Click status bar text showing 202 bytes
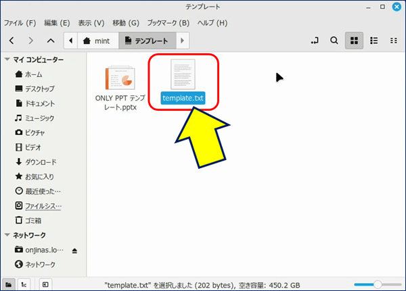 pyautogui.click(x=202, y=286)
